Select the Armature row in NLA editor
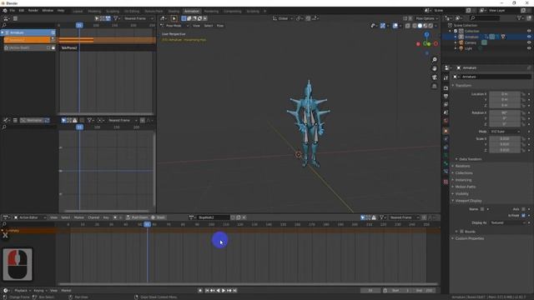 click(28, 32)
